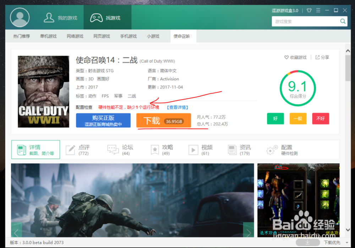Click the magnifier search icon
Screen dimensions: 355x248
click(x=343, y=22)
